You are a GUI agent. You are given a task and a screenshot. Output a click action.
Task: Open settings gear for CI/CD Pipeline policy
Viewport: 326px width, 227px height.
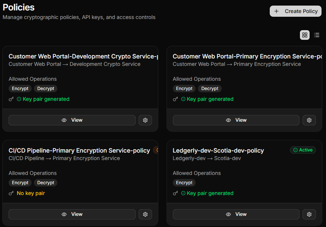click(x=145, y=214)
